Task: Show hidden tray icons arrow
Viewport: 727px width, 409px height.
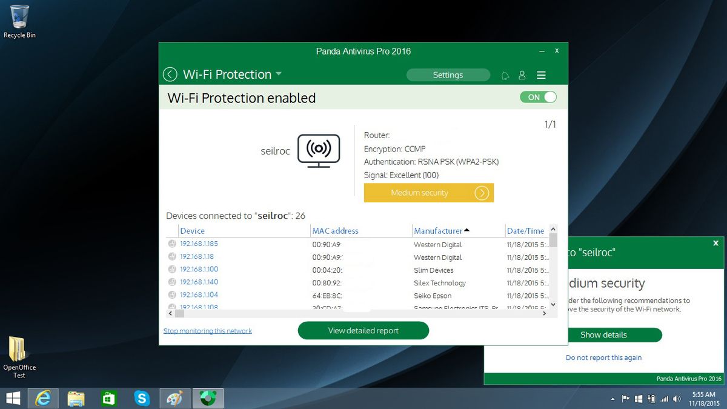Action: 613,399
